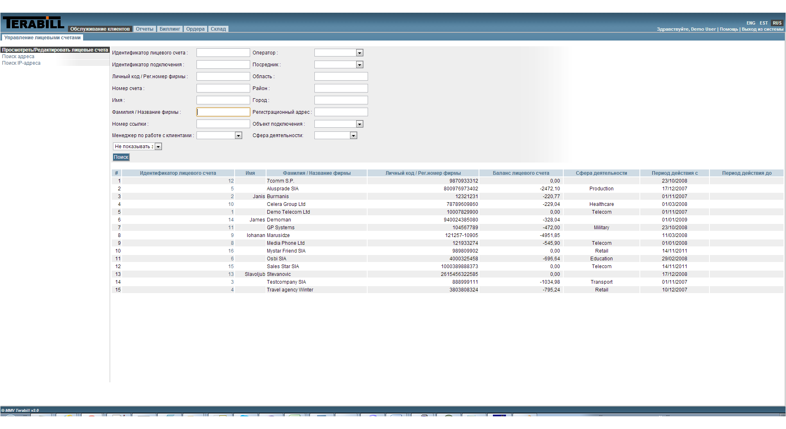Select the EST language option

tap(763, 23)
